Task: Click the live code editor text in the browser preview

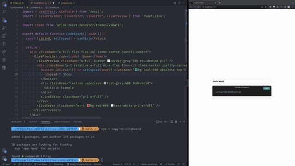Action: [x=228, y=92]
